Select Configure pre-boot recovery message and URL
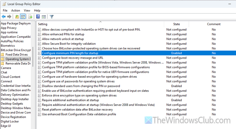The height and width of the screenshot is (129, 236). [x=73, y=58]
